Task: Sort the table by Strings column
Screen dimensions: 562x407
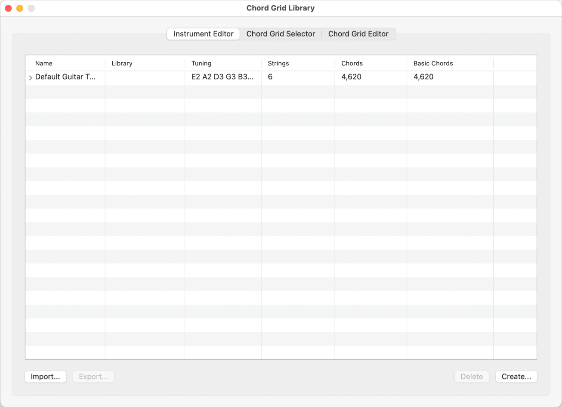Action: pos(278,63)
